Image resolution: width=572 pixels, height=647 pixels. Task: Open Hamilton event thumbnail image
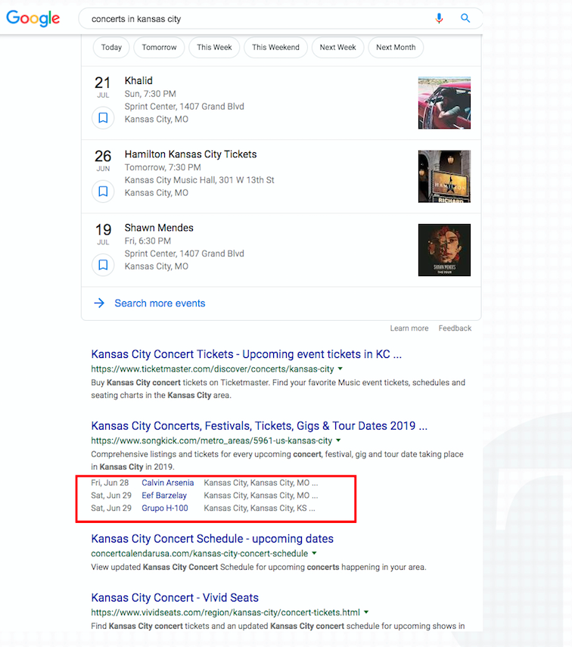[x=444, y=176]
